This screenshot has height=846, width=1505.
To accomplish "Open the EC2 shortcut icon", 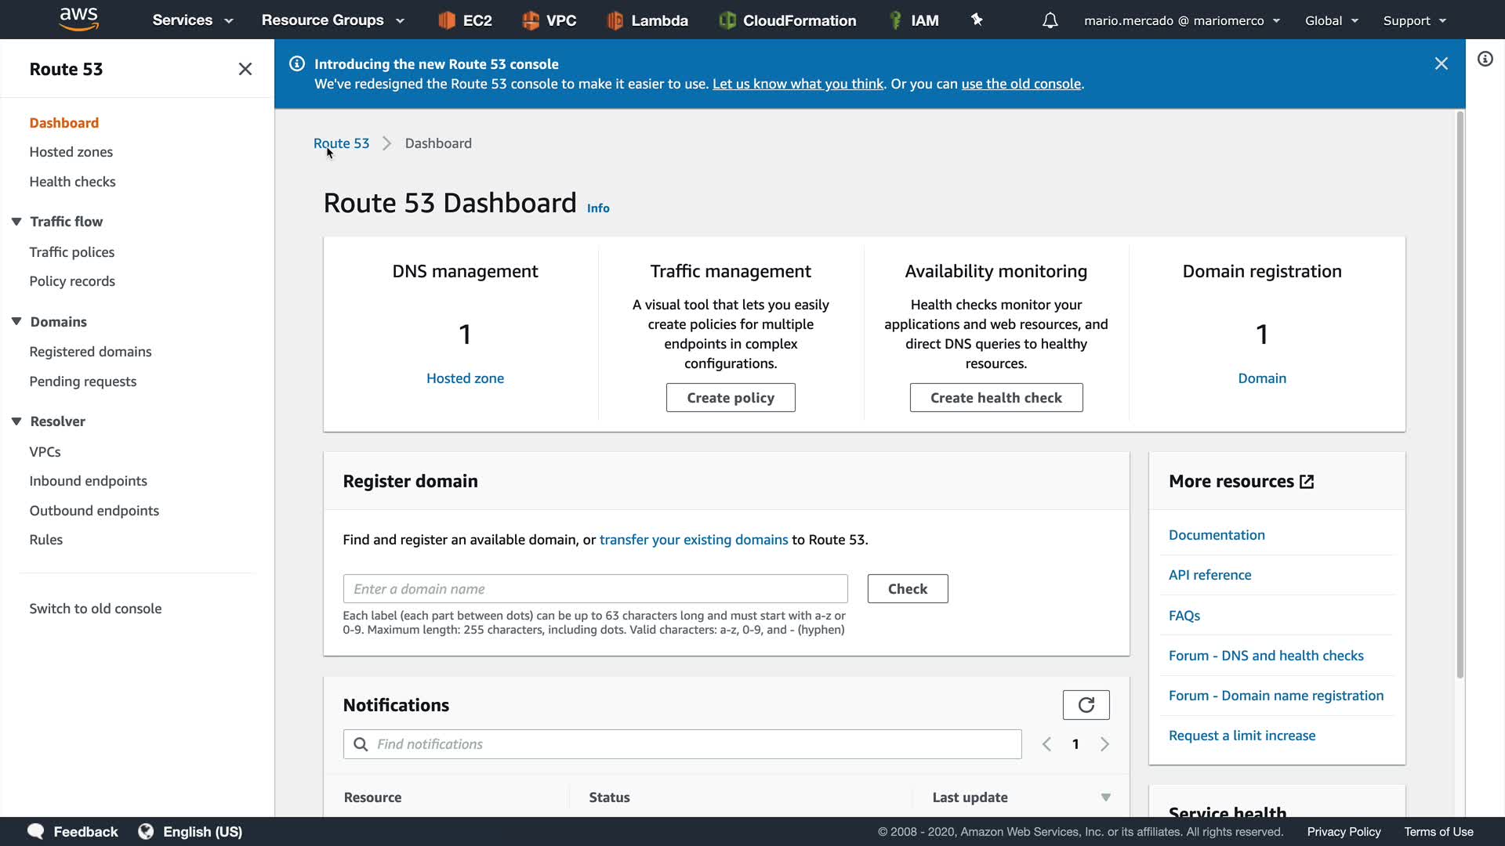I will pos(447,20).
